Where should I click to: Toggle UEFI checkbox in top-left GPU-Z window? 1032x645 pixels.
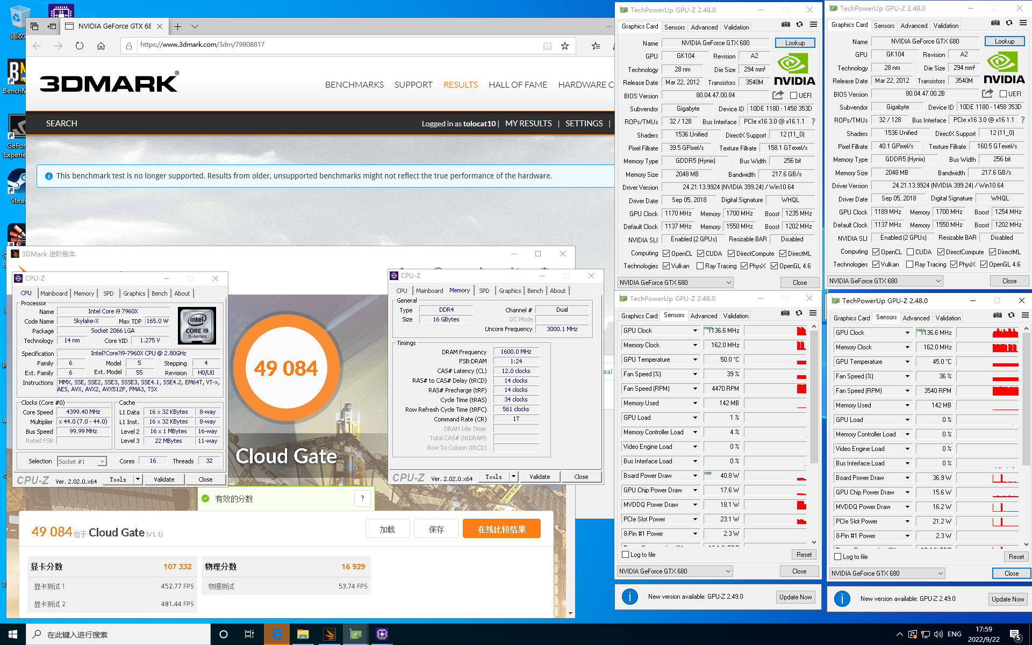[x=793, y=96]
